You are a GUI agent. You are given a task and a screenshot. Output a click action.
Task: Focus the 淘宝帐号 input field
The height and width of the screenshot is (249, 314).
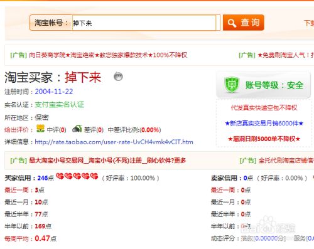pos(144,23)
